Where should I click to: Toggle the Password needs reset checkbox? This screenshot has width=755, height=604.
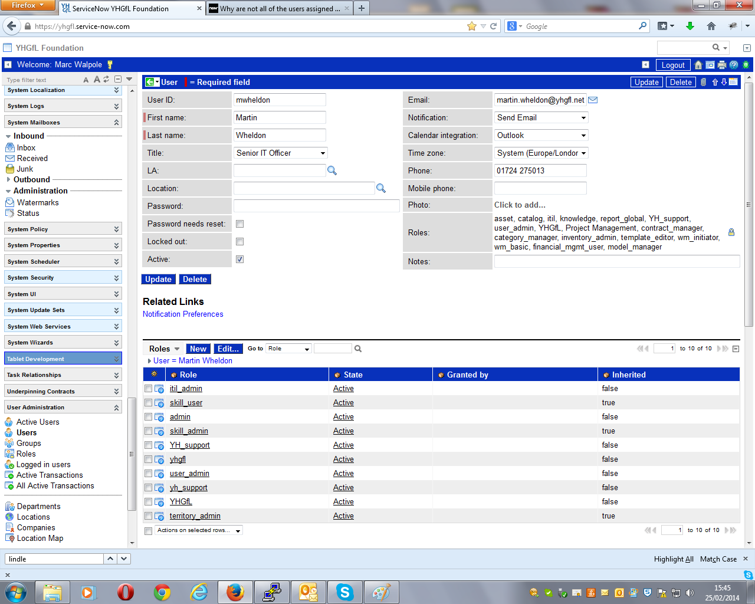[239, 224]
